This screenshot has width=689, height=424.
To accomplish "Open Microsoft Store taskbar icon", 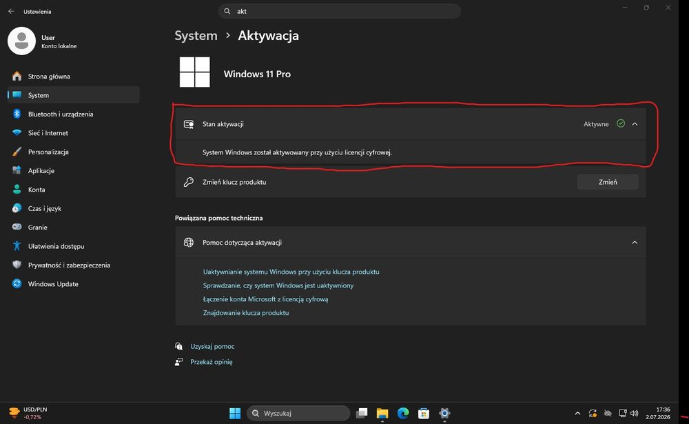I will click(424, 413).
